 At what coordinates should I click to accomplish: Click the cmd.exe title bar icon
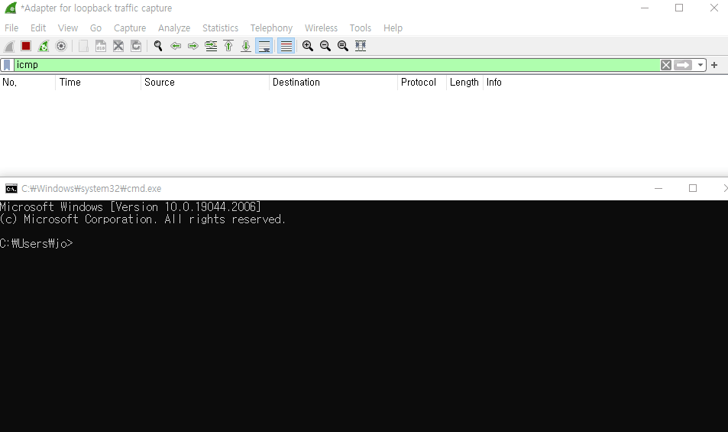pos(11,189)
